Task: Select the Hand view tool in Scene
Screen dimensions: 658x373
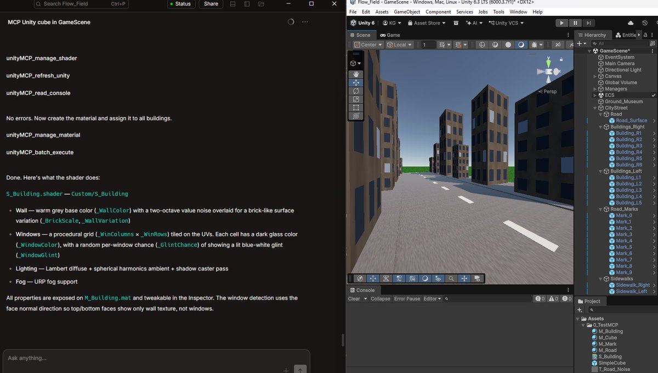Action: tap(356, 75)
